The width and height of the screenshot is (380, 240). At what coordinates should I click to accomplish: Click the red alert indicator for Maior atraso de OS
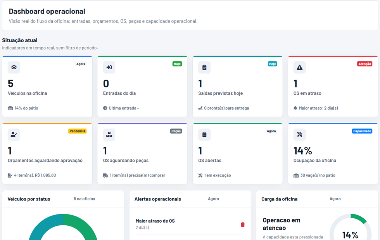coord(243,225)
